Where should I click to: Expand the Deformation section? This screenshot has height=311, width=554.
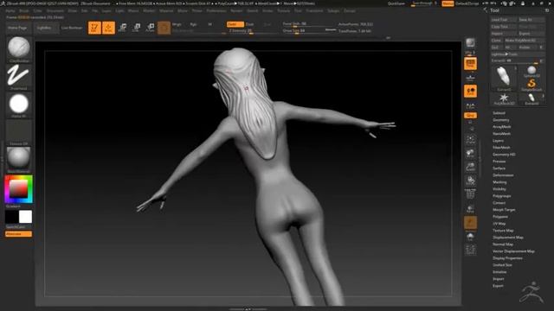[x=503, y=175]
